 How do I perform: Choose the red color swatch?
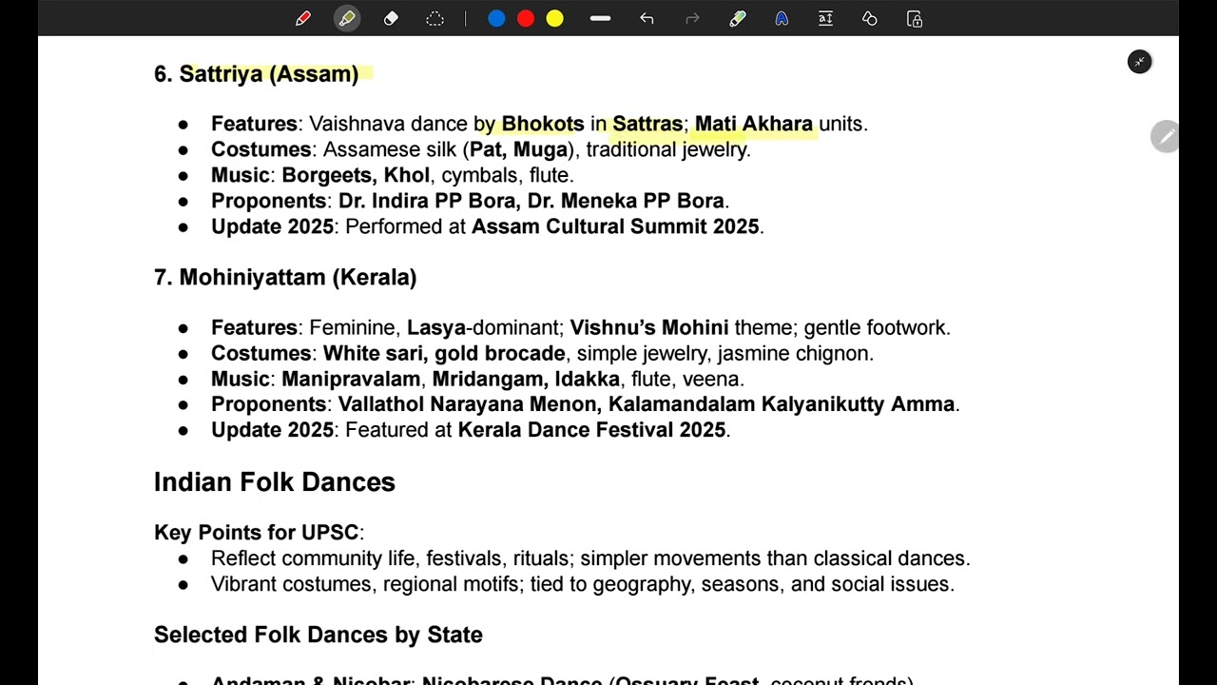[526, 19]
